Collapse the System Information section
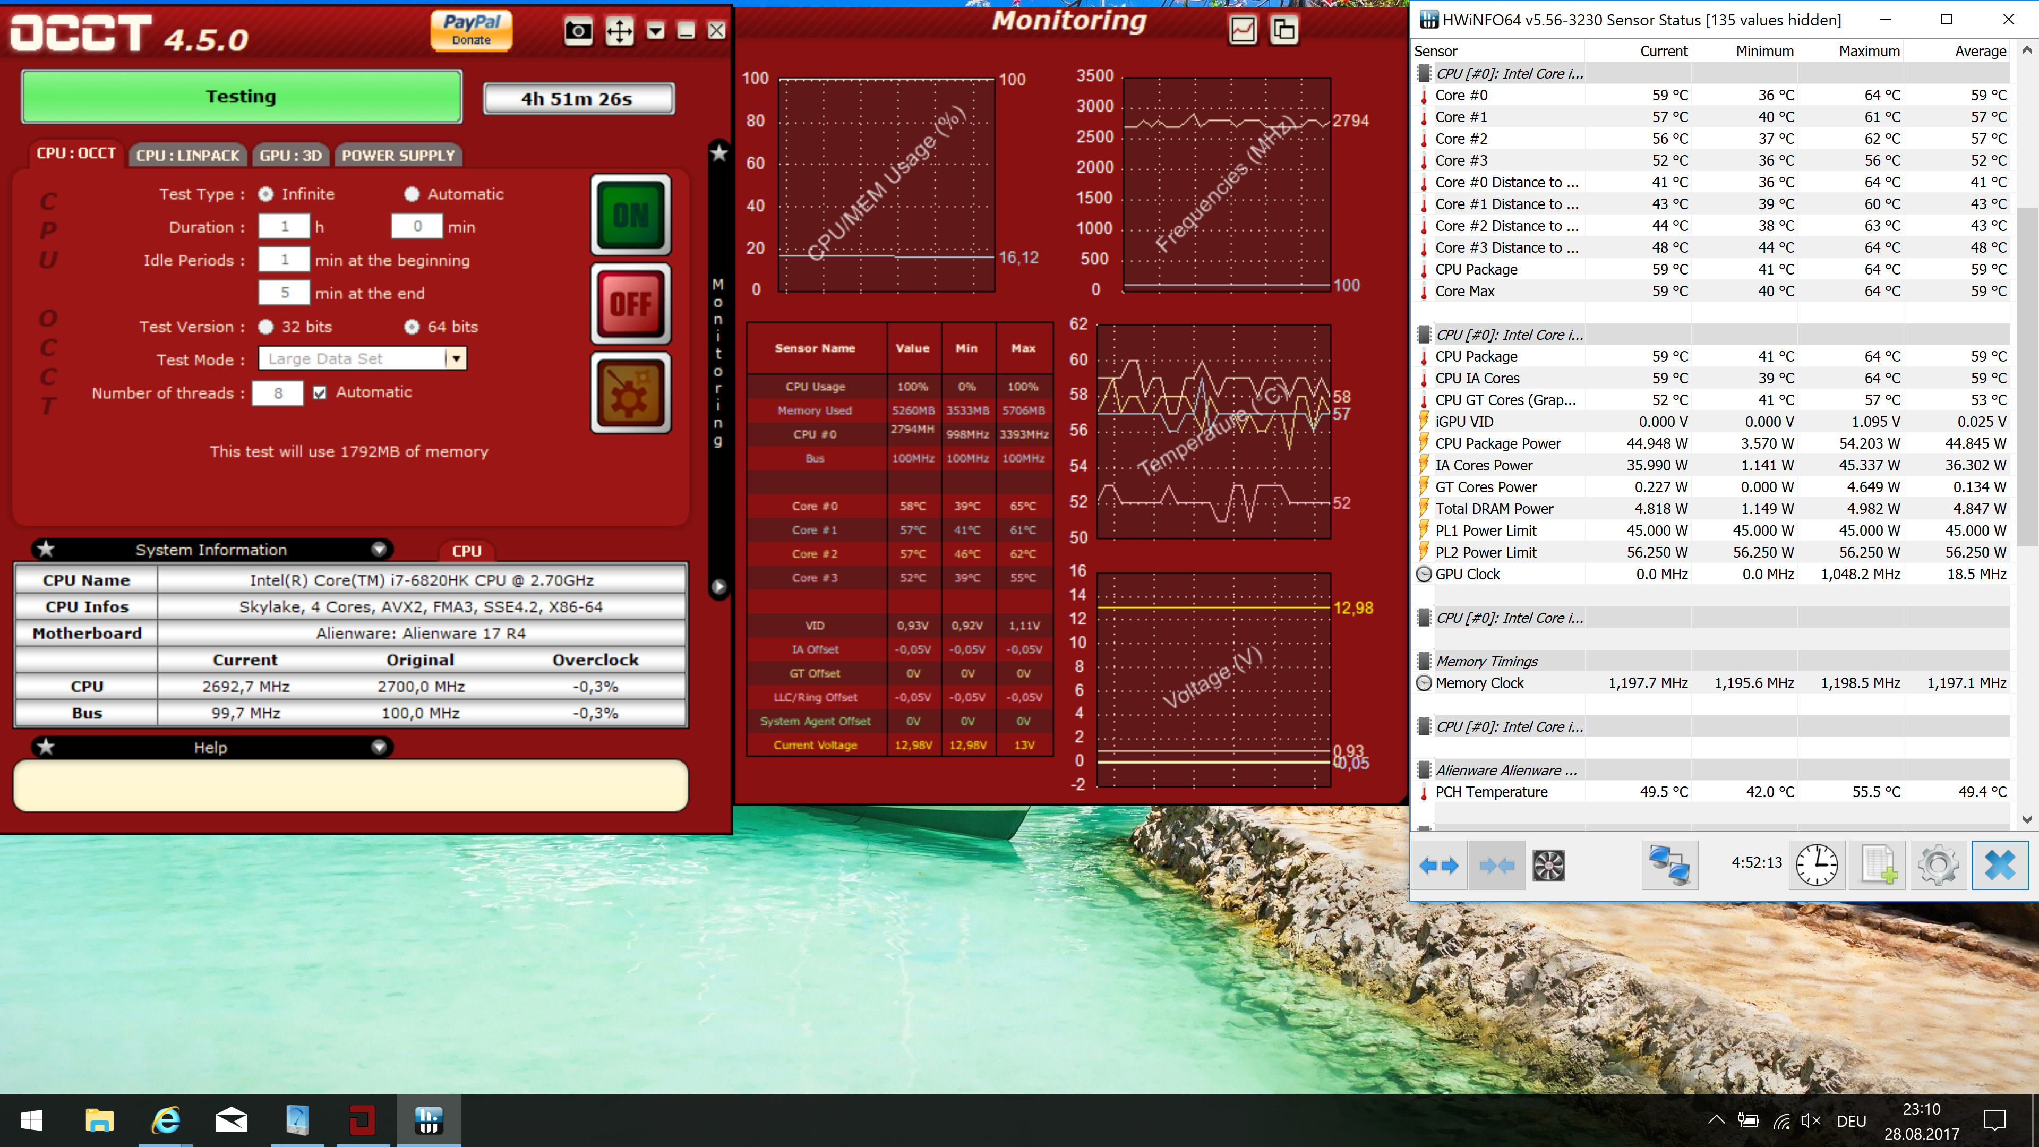The image size is (2039, 1147). pos(379,550)
